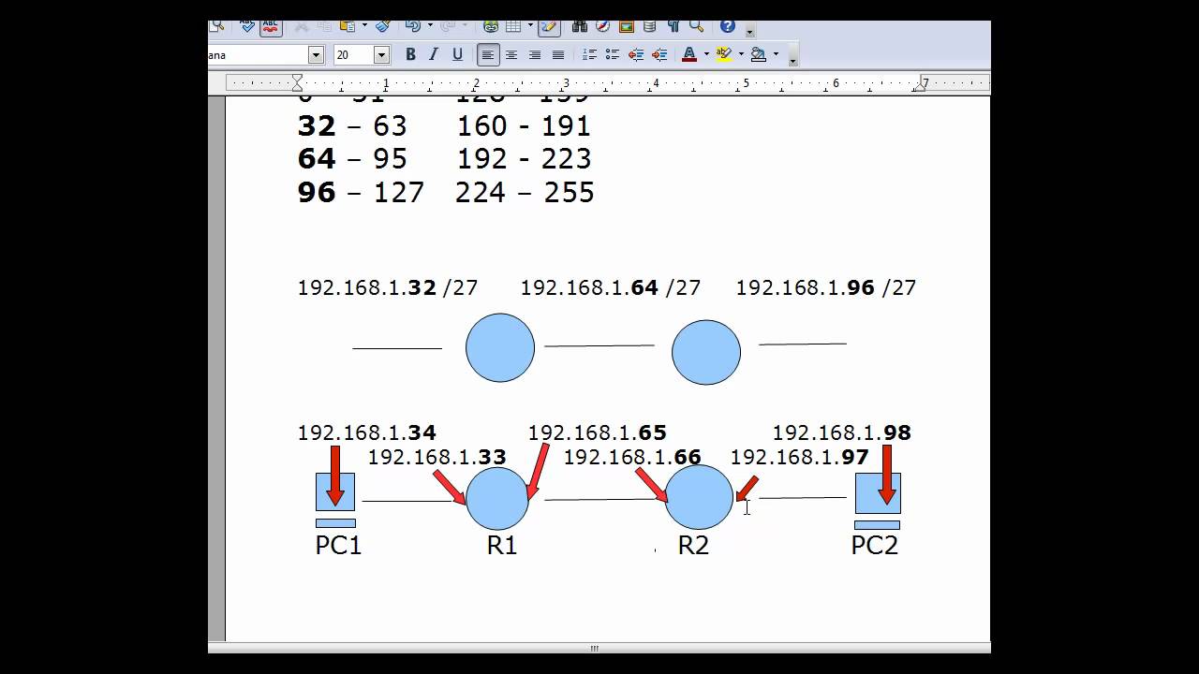This screenshot has height=674, width=1199.
Task: Open the Highlighting color dropdown arrow
Action: (x=740, y=55)
